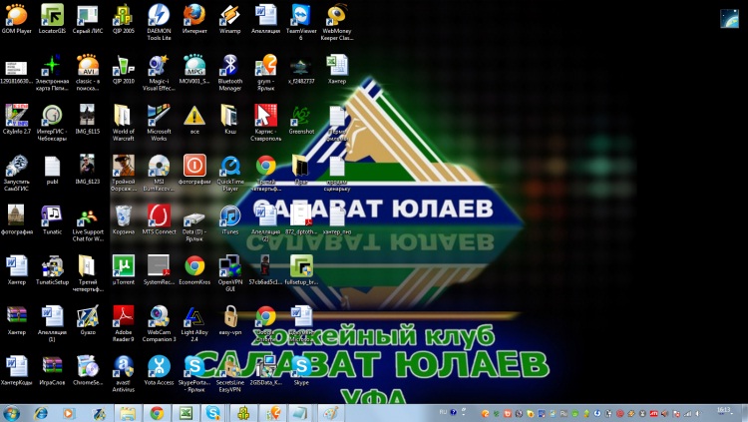Viewport: 748px width, 422px height.
Task: Launch the MTS Connect shortcut
Action: pos(159,215)
